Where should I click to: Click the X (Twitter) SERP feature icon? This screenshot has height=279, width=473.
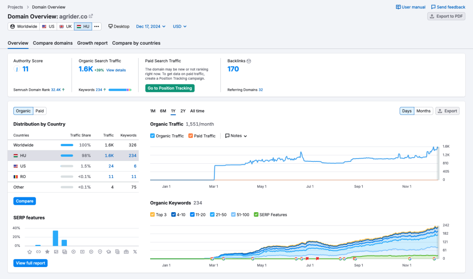click(x=135, y=252)
